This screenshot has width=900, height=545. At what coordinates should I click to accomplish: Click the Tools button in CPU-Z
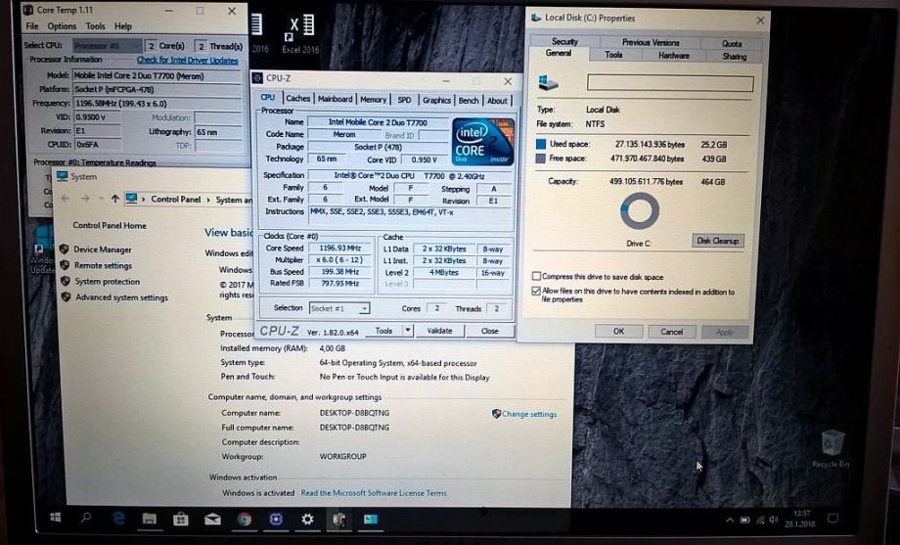[384, 330]
